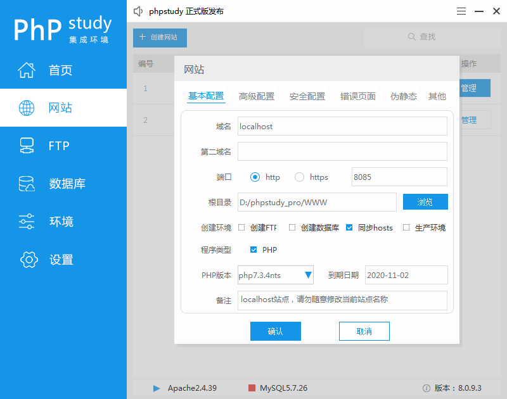Click the 备注 remark text field

[342, 300]
